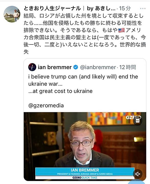Click the ian bremmer display name
150x184 pixels.
55,67
